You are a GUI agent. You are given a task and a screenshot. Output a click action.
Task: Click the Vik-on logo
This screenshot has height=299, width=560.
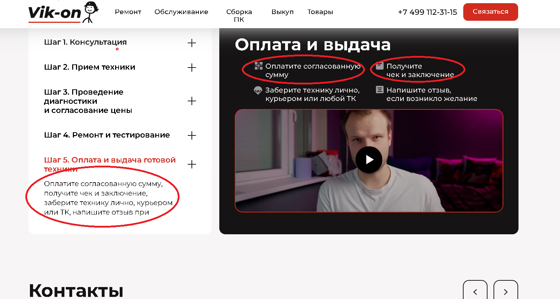63,13
